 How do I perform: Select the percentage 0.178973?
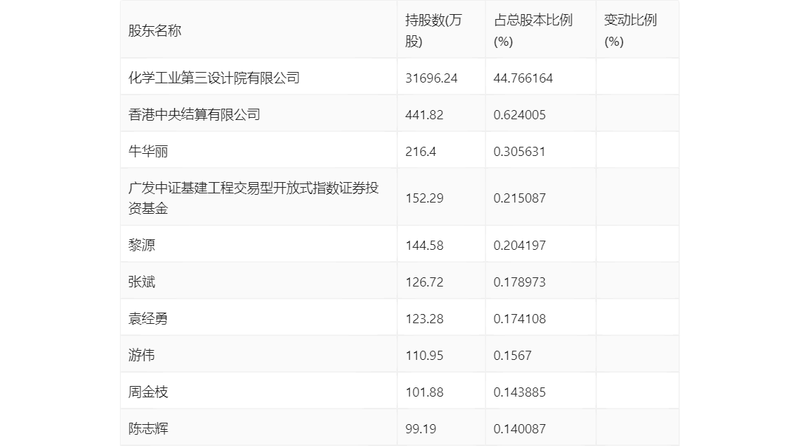click(x=519, y=282)
